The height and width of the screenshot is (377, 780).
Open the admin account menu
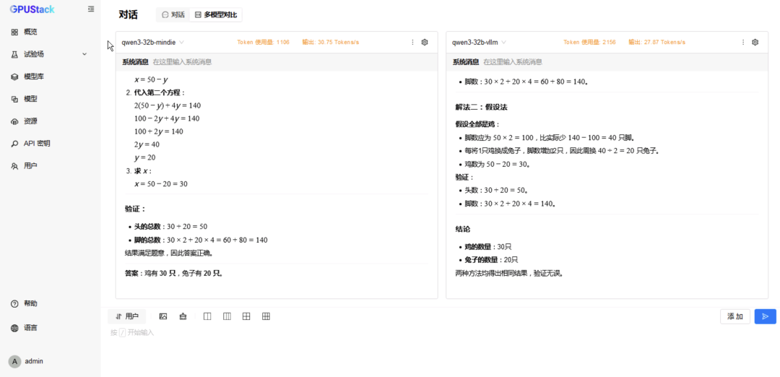[26, 362]
